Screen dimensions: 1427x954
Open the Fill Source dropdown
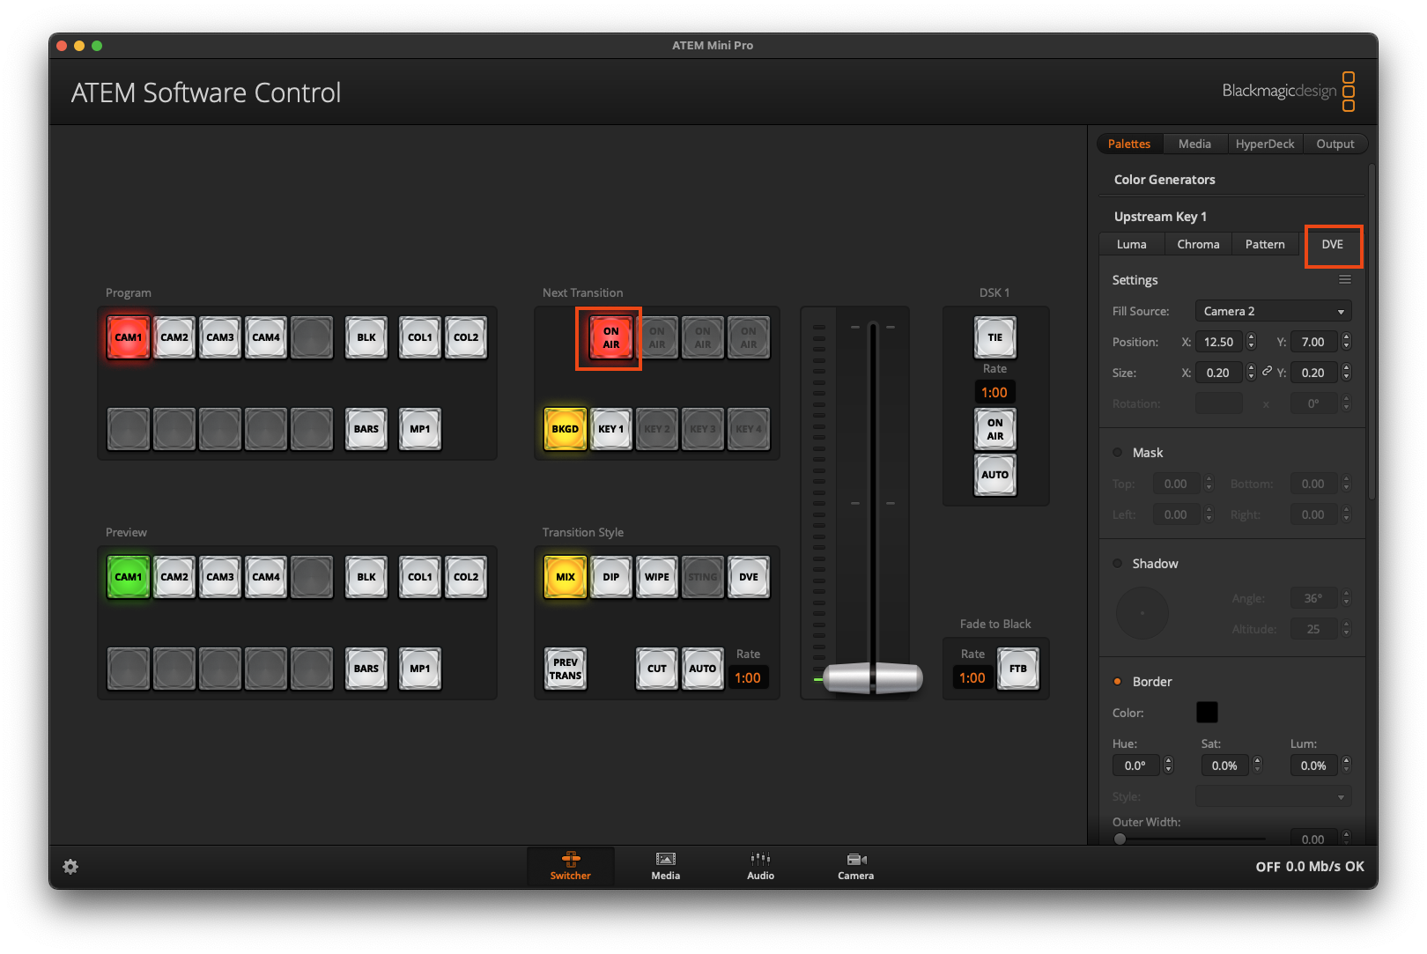(x=1273, y=311)
